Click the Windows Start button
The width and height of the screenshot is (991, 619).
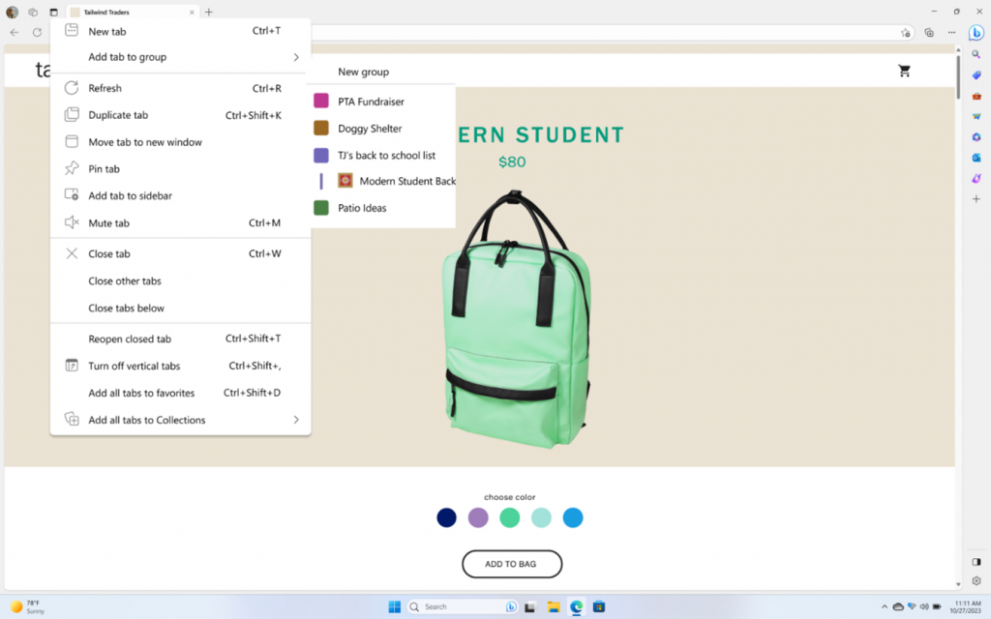[x=395, y=606]
